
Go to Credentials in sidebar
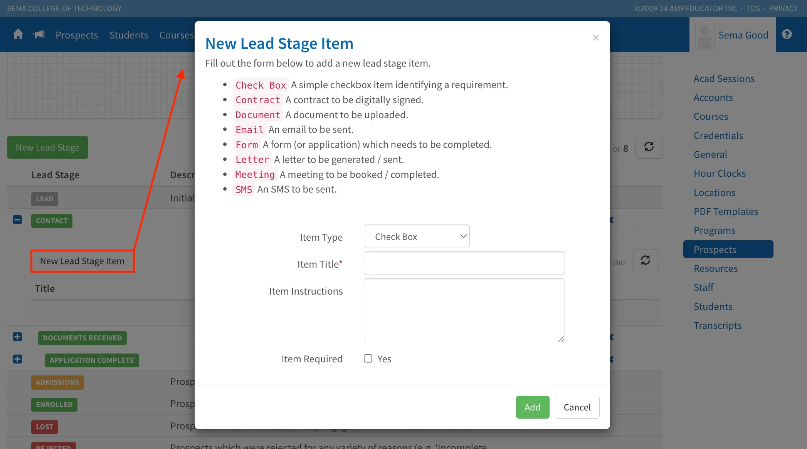[718, 136]
